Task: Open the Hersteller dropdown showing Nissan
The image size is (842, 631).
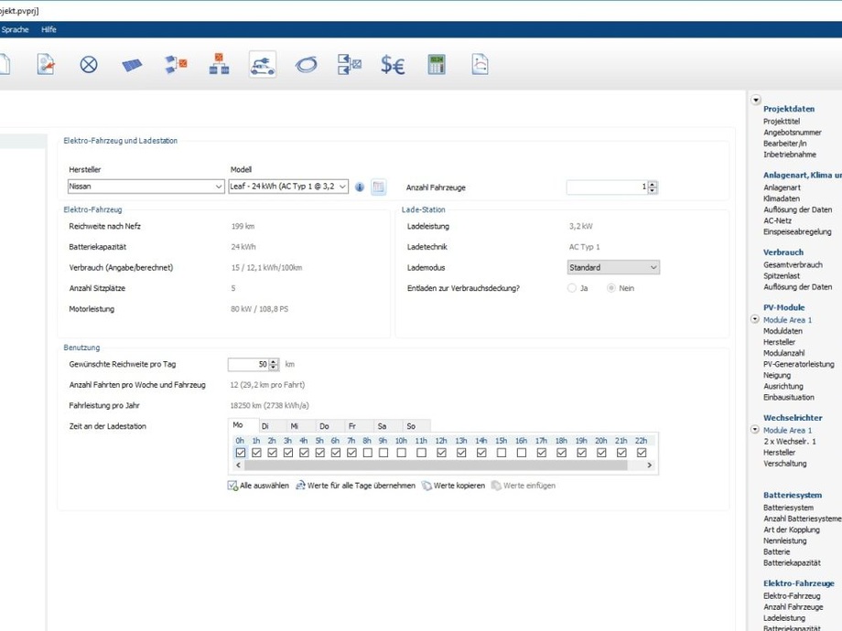Action: click(x=146, y=187)
